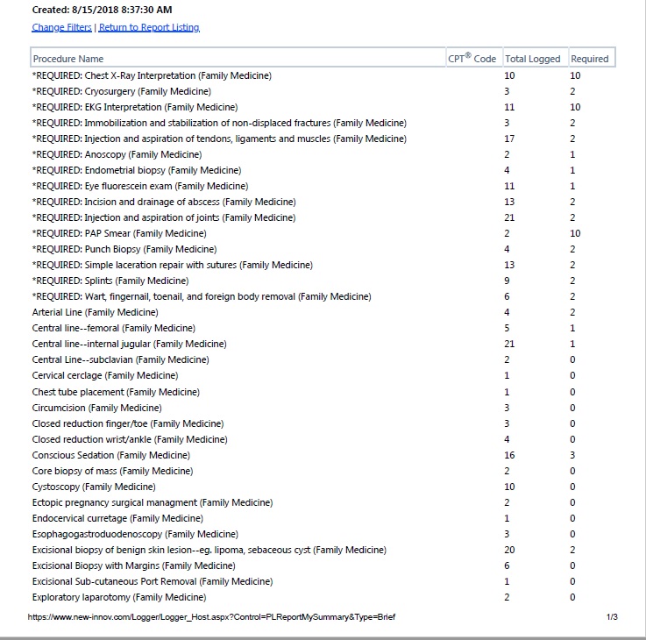Click the new-innov.com URL in footer
646x640 pixels.
click(x=211, y=617)
